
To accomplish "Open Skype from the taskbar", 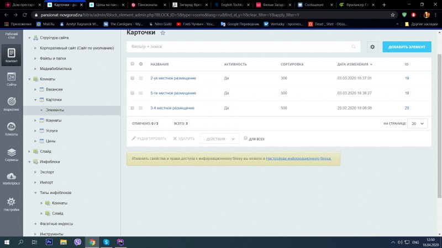I will click(106, 242).
